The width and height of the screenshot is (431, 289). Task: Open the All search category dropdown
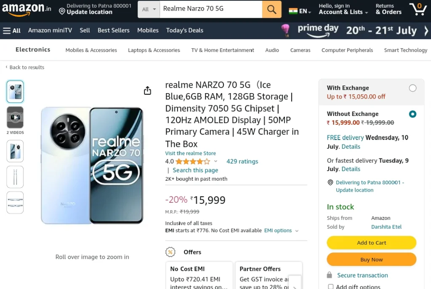pos(149,9)
